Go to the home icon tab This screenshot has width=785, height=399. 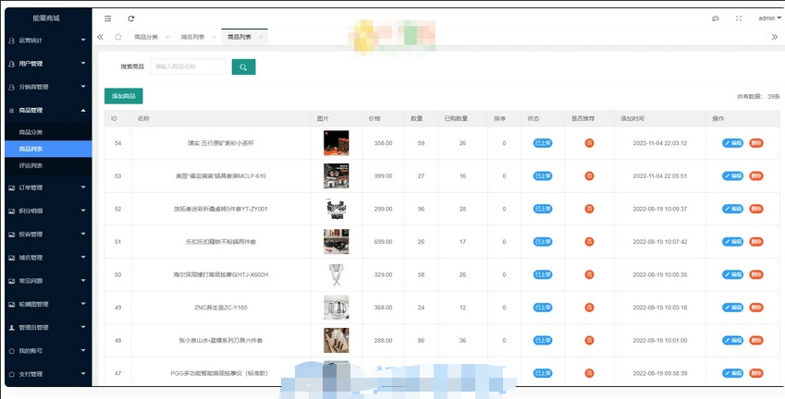118,37
